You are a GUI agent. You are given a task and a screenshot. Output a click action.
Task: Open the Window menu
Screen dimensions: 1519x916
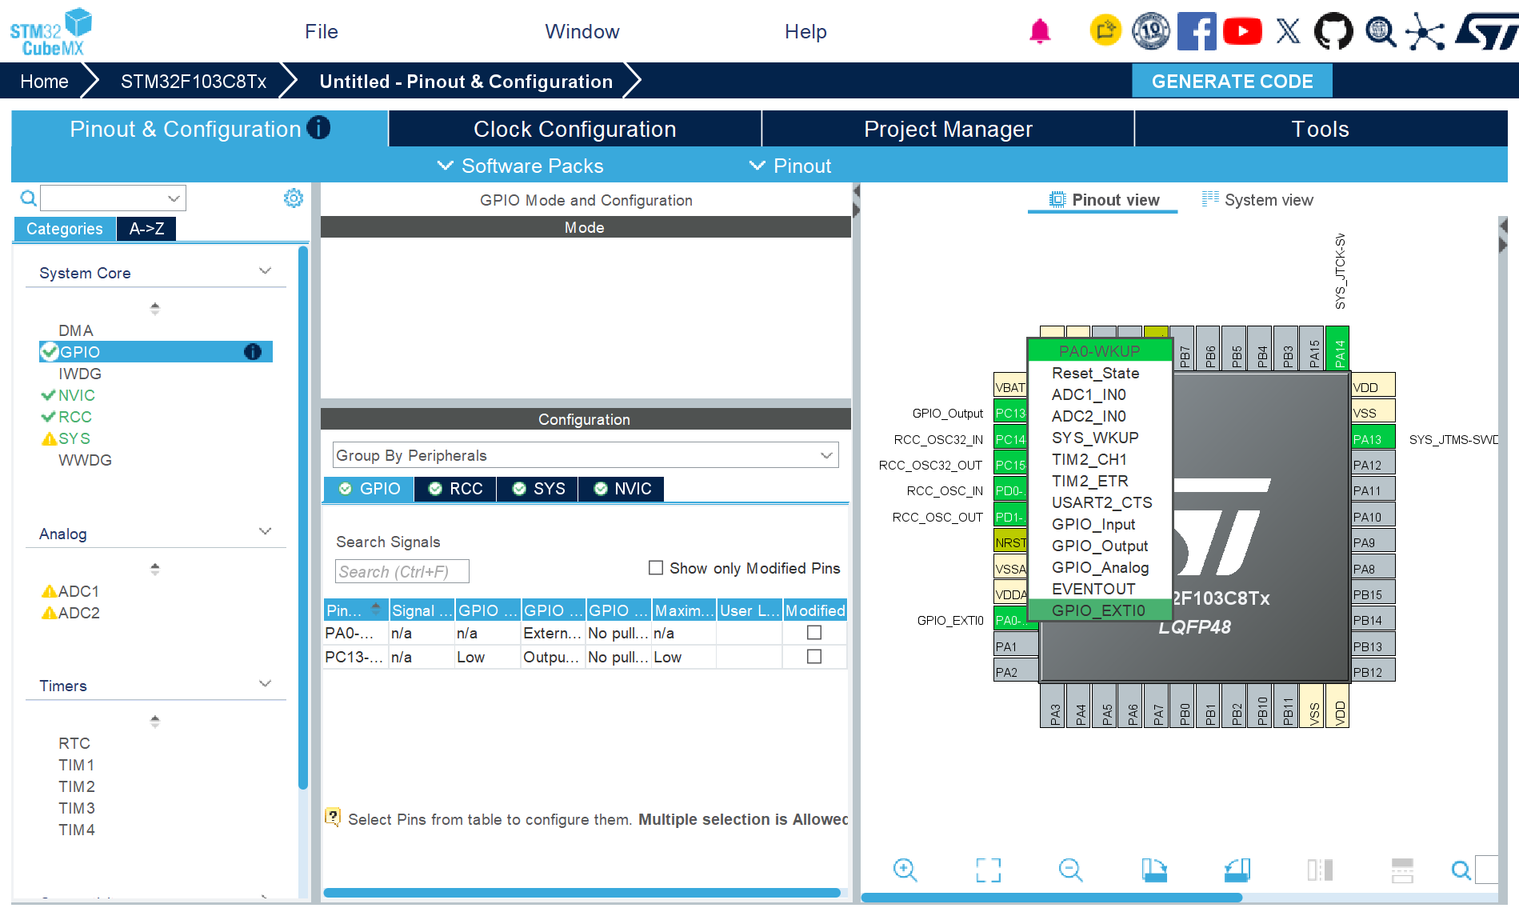tap(582, 32)
